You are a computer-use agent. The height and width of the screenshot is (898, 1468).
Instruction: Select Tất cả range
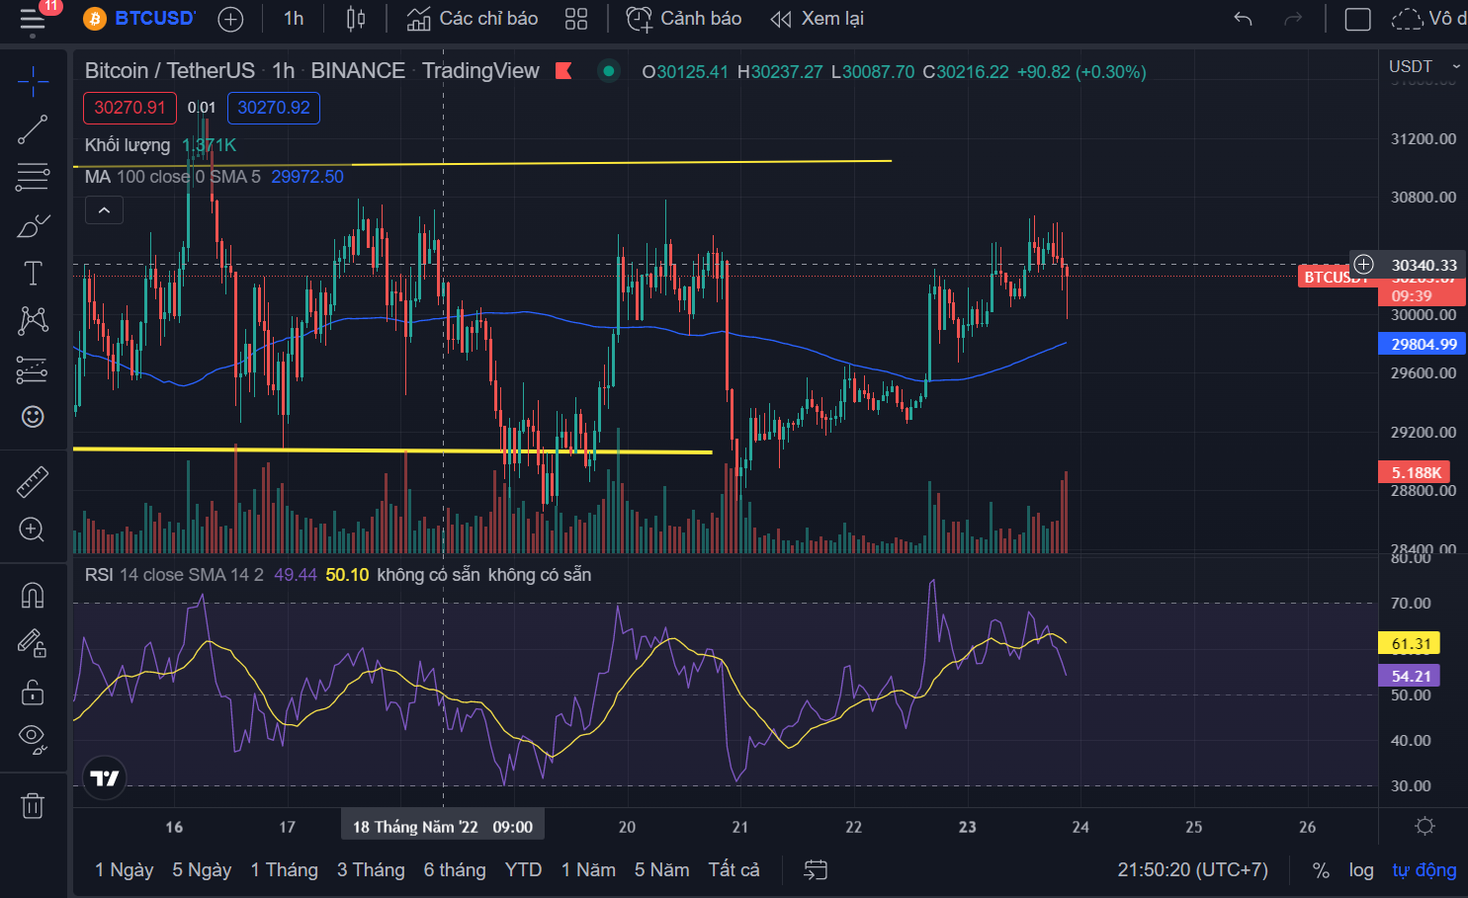click(x=734, y=870)
